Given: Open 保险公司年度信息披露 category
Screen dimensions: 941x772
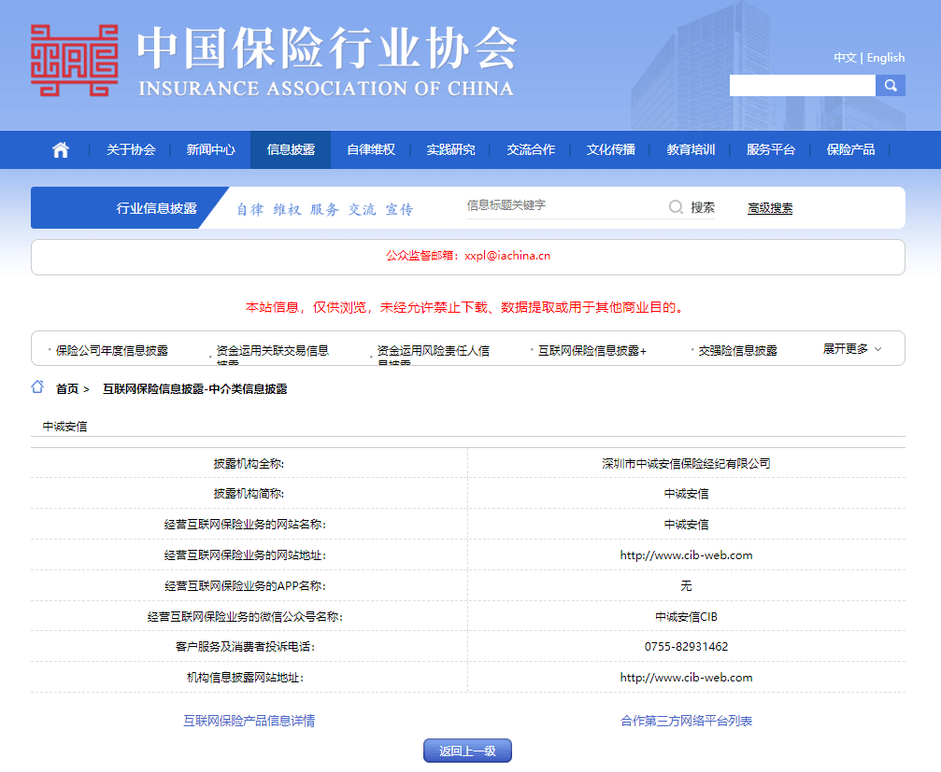Looking at the screenshot, I should point(111,351).
